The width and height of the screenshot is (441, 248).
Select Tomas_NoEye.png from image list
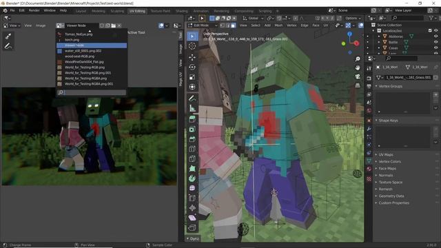tap(92, 34)
